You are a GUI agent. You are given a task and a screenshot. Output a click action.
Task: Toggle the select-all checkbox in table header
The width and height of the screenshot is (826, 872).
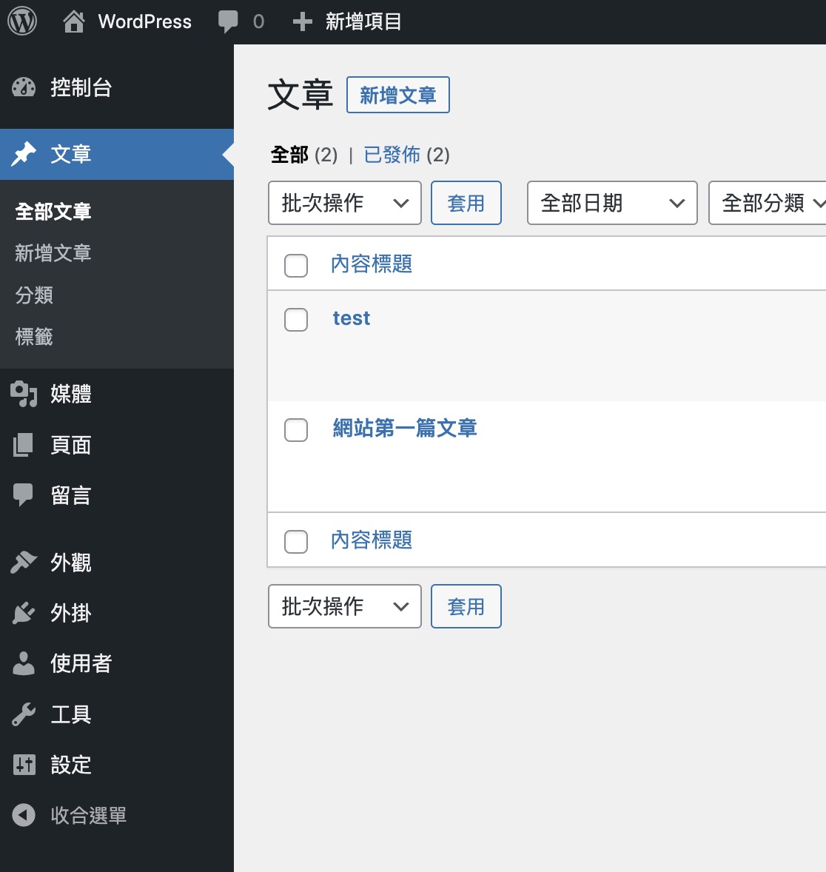(x=296, y=265)
